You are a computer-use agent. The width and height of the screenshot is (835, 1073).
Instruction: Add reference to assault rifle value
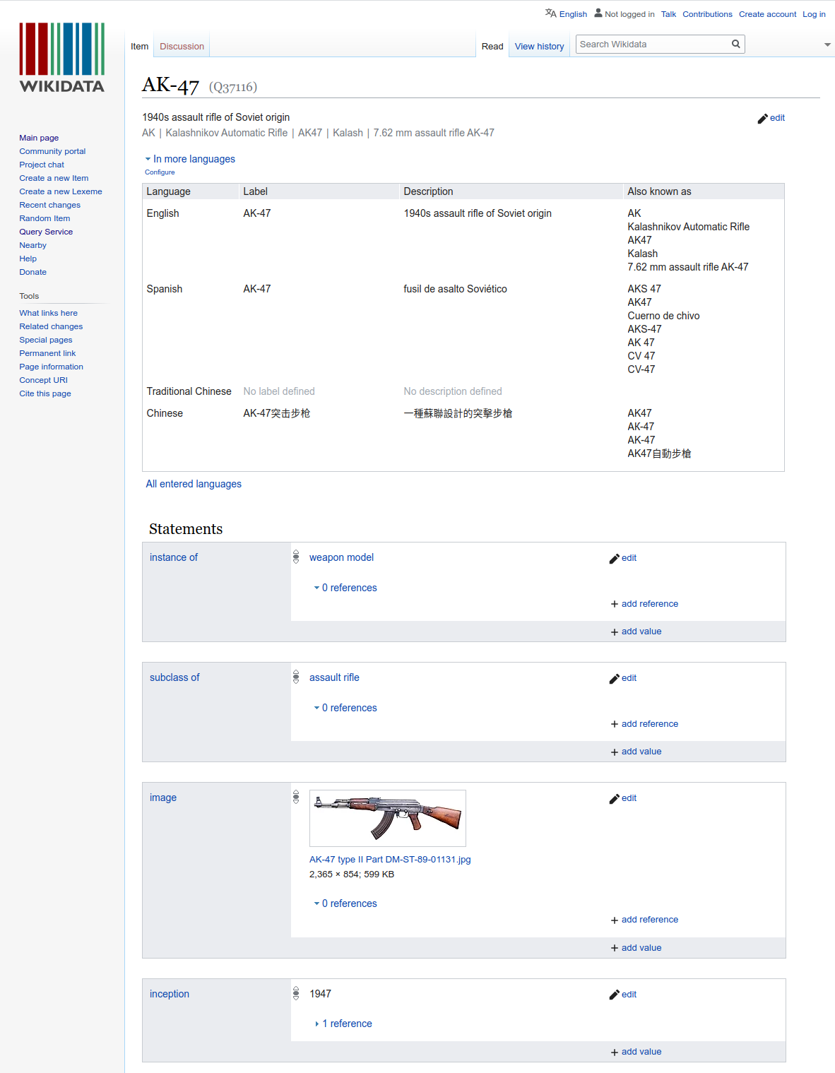point(644,724)
